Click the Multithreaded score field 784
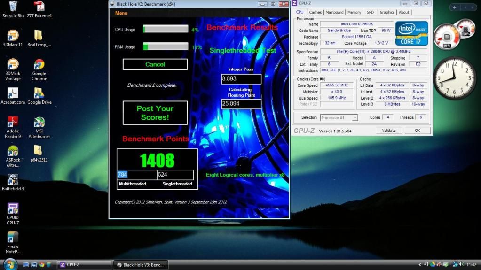The image size is (481, 270). (x=137, y=175)
